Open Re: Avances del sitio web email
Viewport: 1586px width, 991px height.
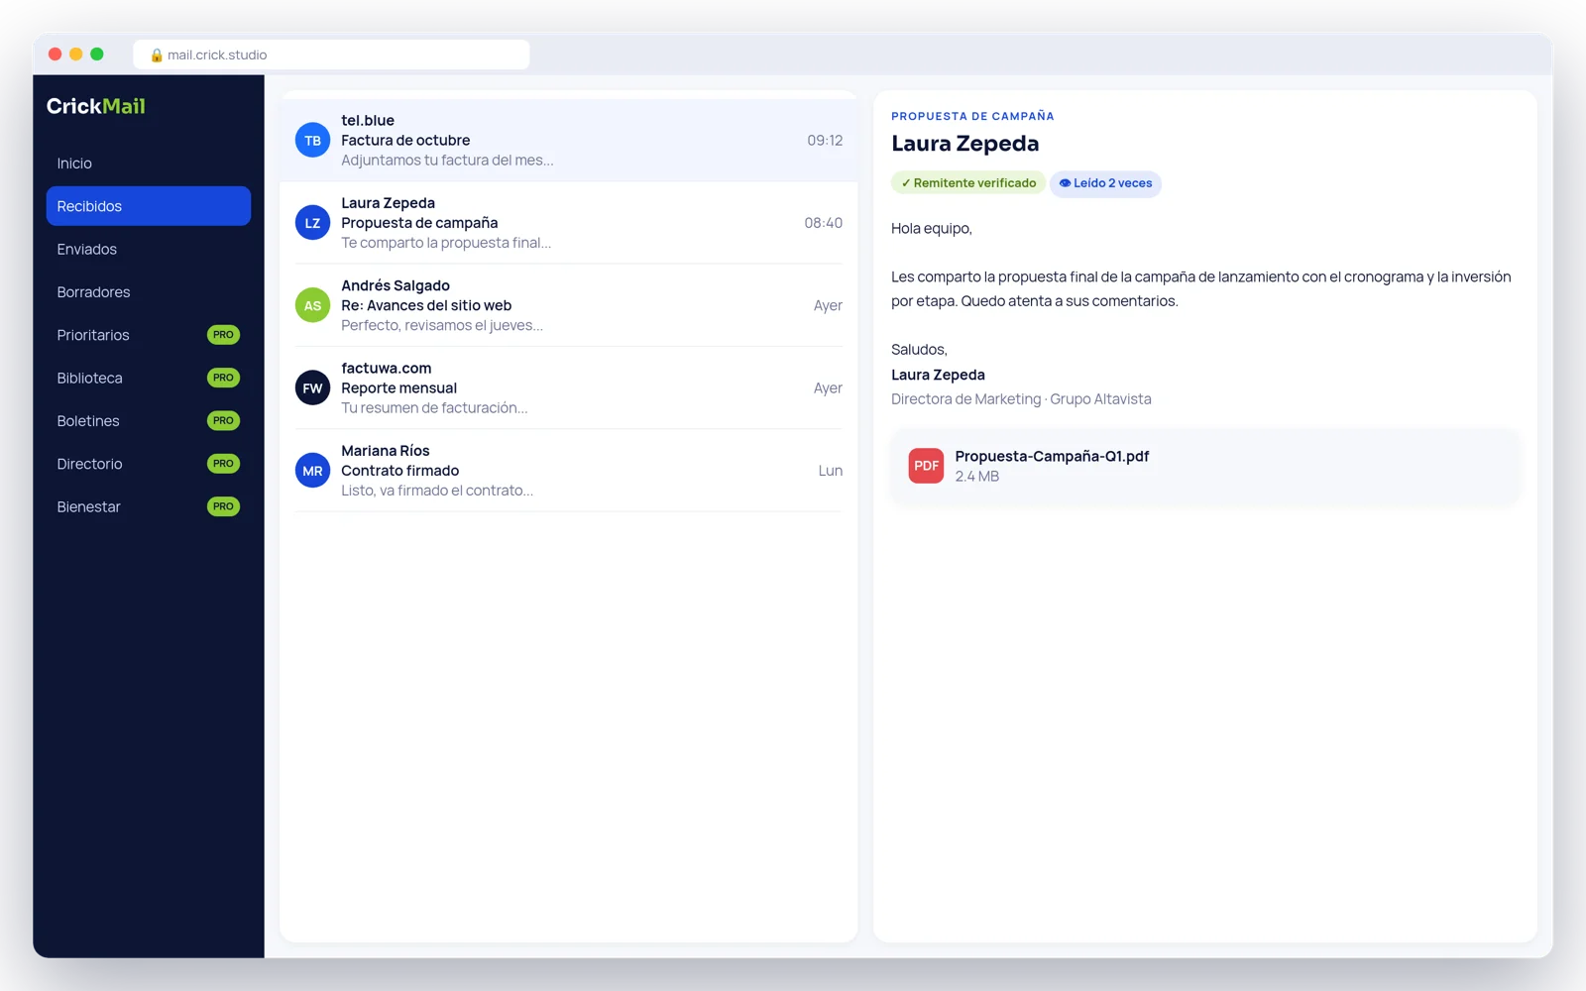pos(568,305)
